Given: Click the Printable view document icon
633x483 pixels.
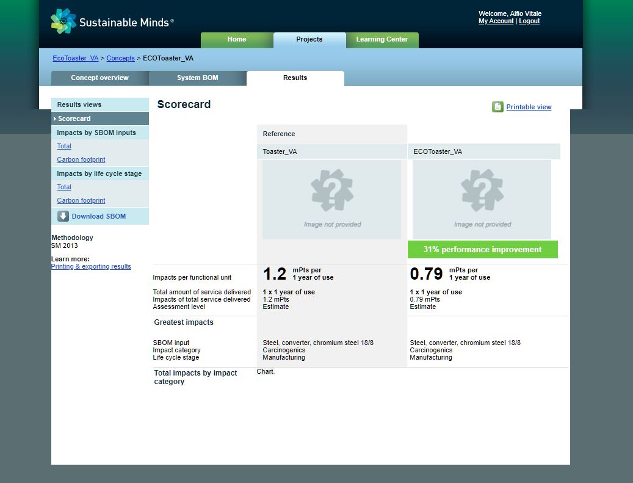Looking at the screenshot, I should click(x=497, y=107).
